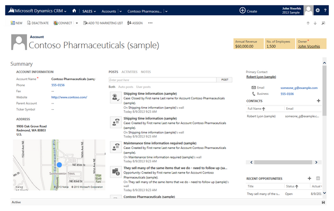Click the pop-out window icon
The width and height of the screenshot is (334, 211).
pyautogui.click(x=323, y=23)
